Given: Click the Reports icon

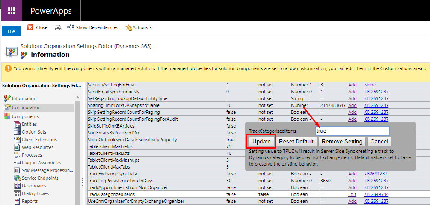Looking at the screenshot, I should click(x=17, y=201).
